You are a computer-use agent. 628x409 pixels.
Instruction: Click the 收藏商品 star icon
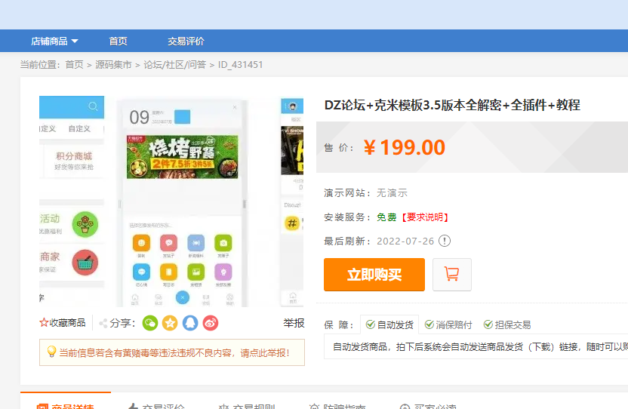pyautogui.click(x=45, y=323)
